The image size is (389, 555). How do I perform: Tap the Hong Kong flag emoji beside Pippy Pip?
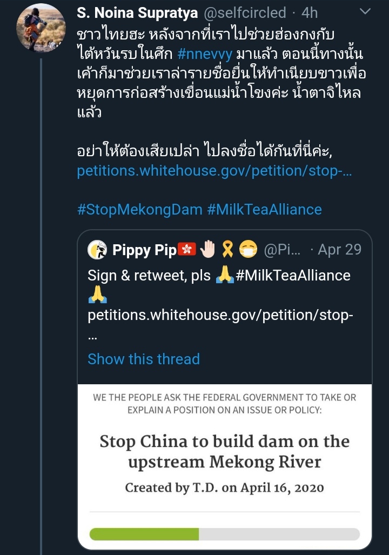(x=187, y=250)
